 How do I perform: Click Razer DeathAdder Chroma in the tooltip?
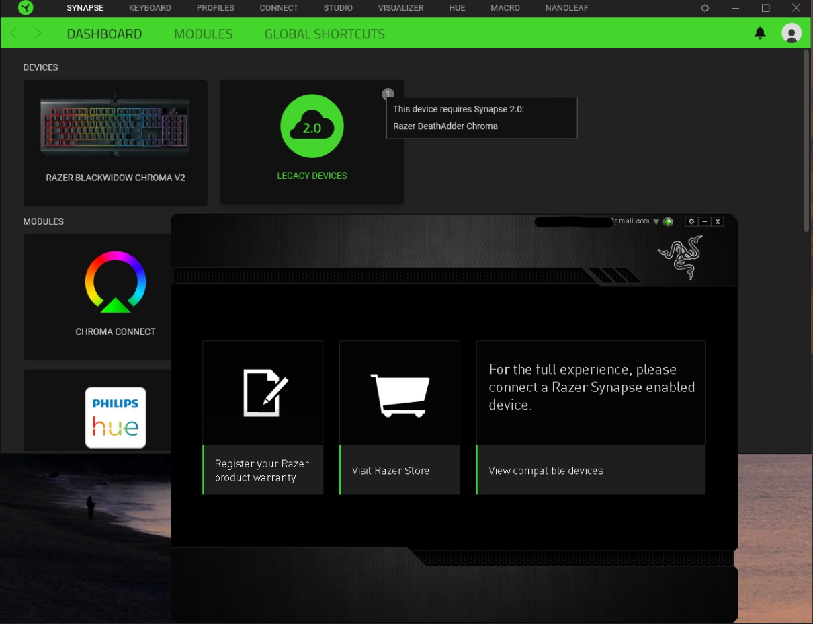[x=445, y=126]
